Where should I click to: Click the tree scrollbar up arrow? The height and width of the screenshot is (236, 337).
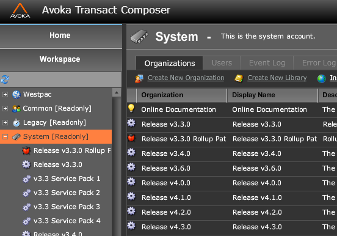click(116, 93)
